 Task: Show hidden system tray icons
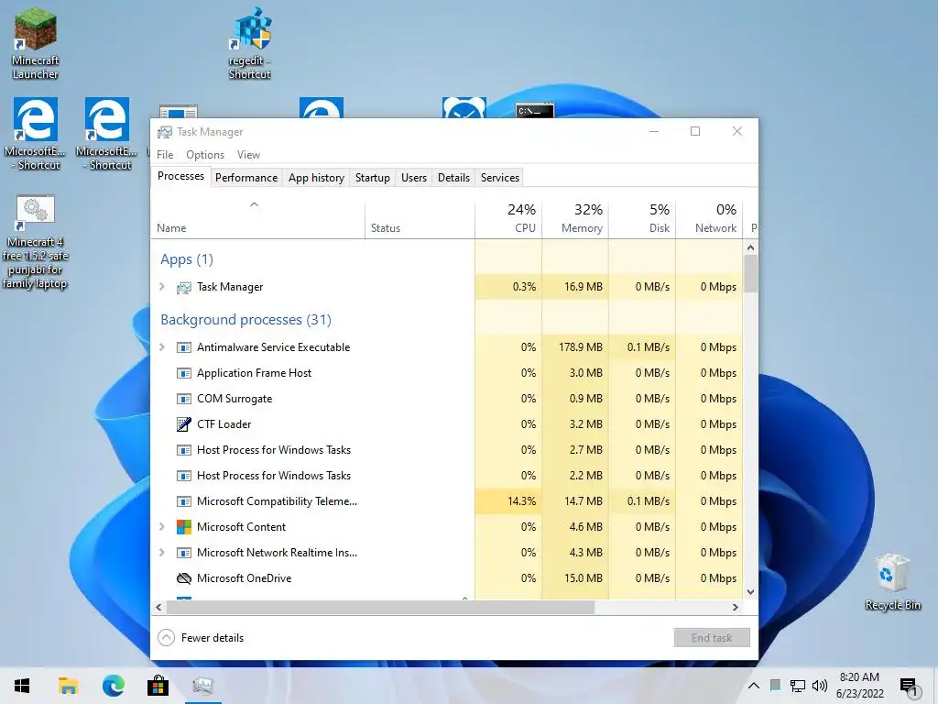(754, 686)
